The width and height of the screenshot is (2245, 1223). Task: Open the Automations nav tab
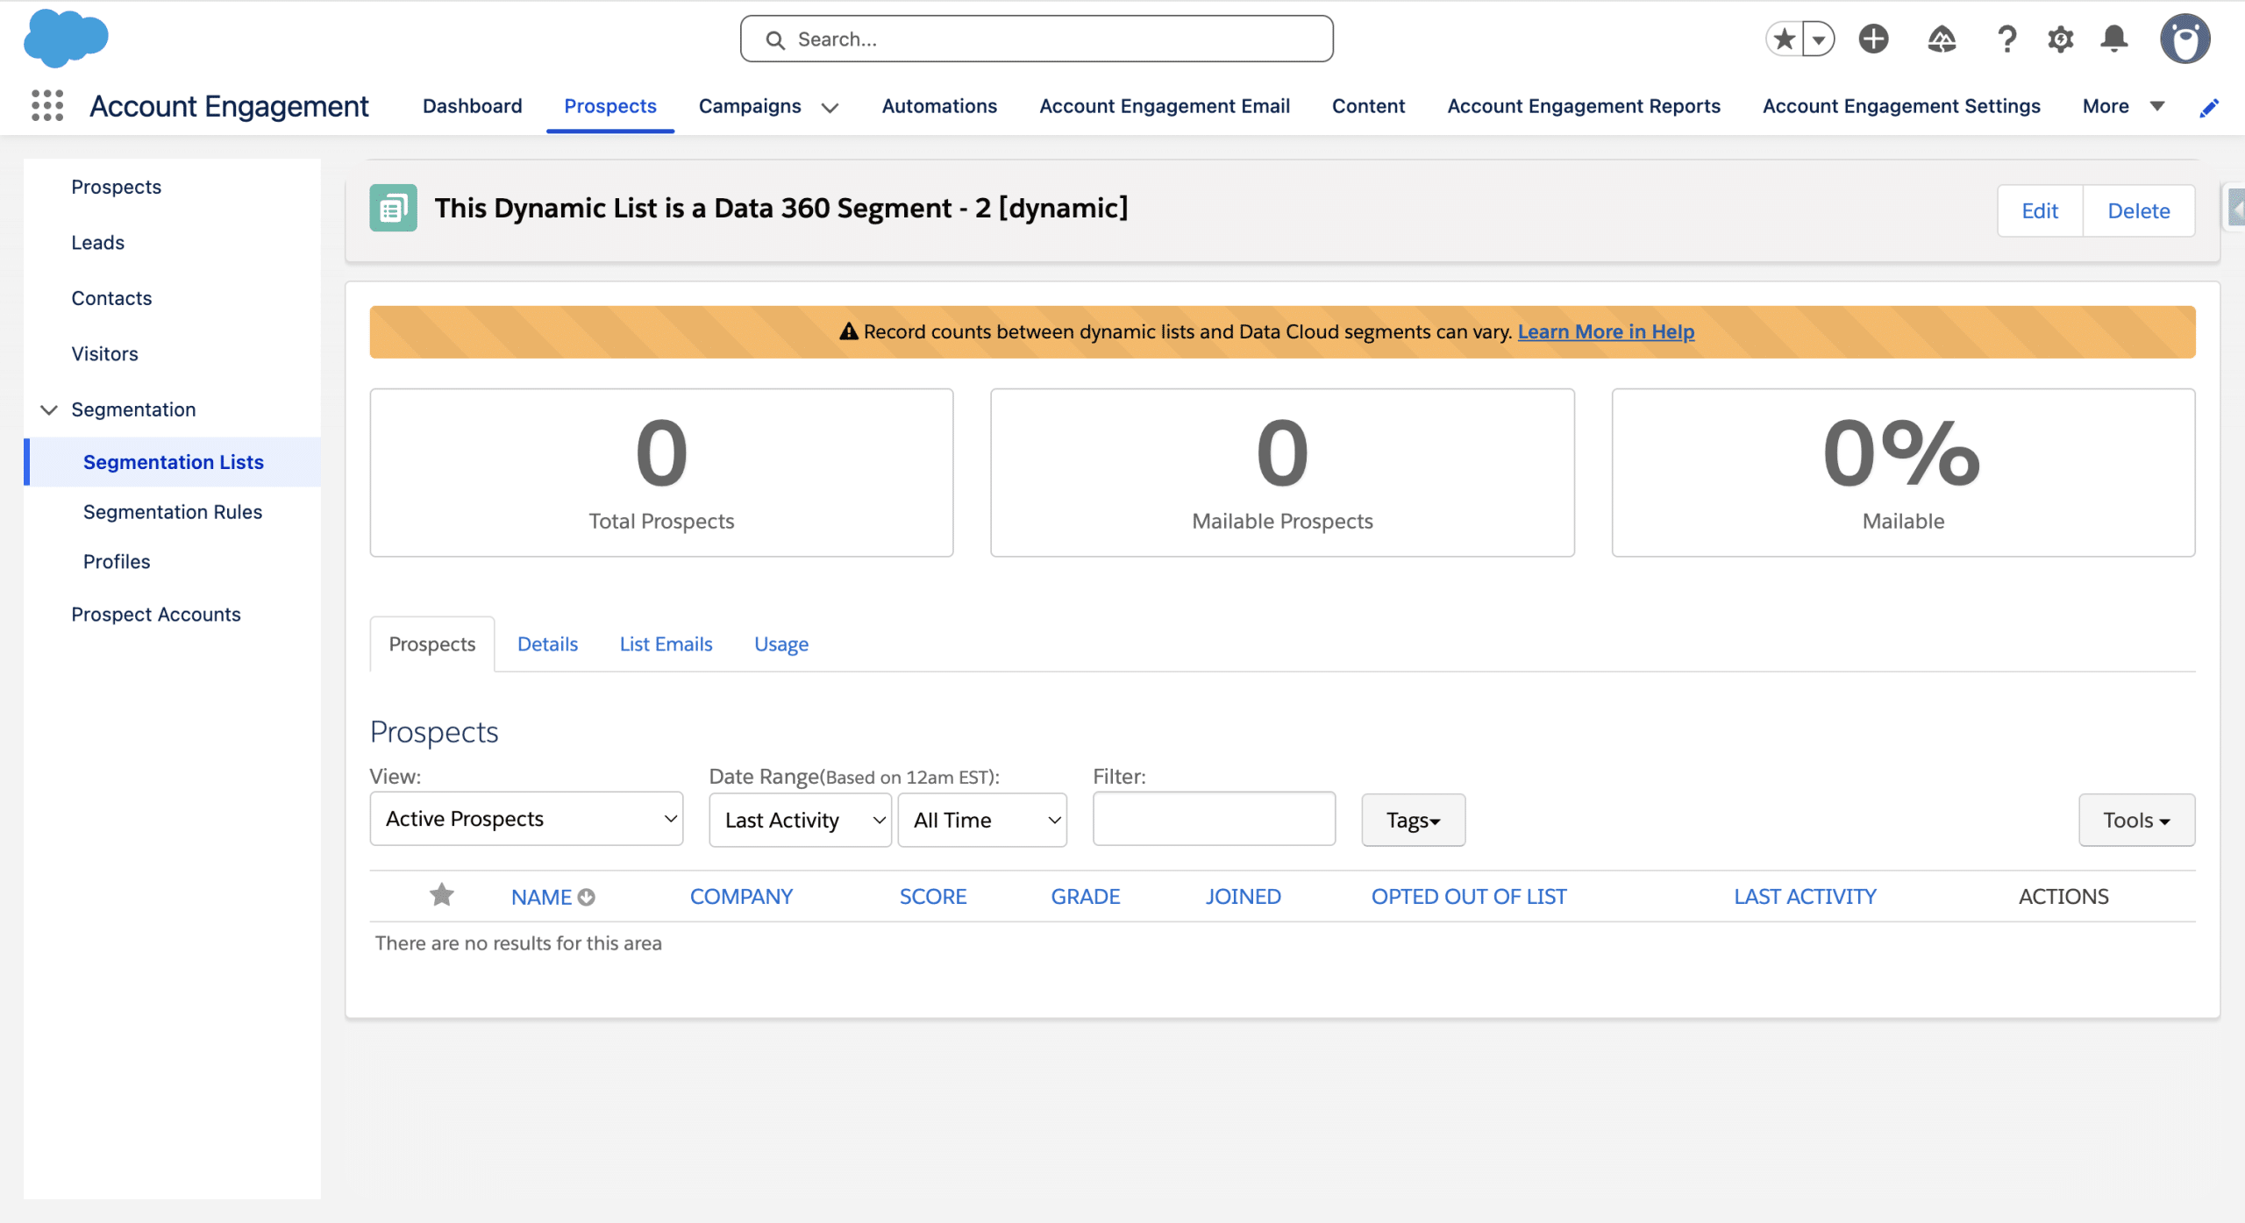point(939,106)
